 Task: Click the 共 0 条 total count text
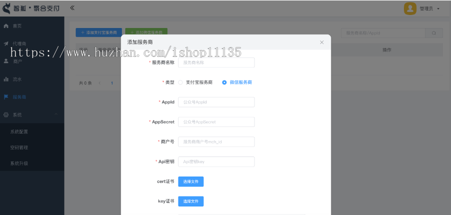85,83
